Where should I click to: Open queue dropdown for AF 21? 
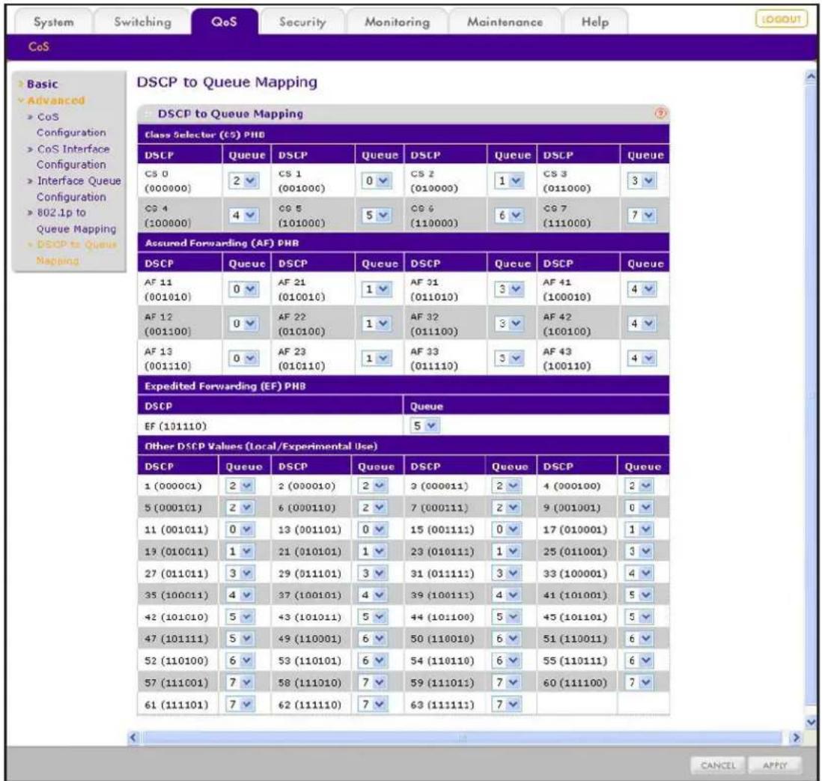[377, 290]
